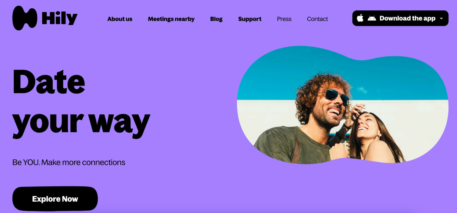Screen dimensions: 457x213
Task: Go to the Press section
Action: (284, 19)
